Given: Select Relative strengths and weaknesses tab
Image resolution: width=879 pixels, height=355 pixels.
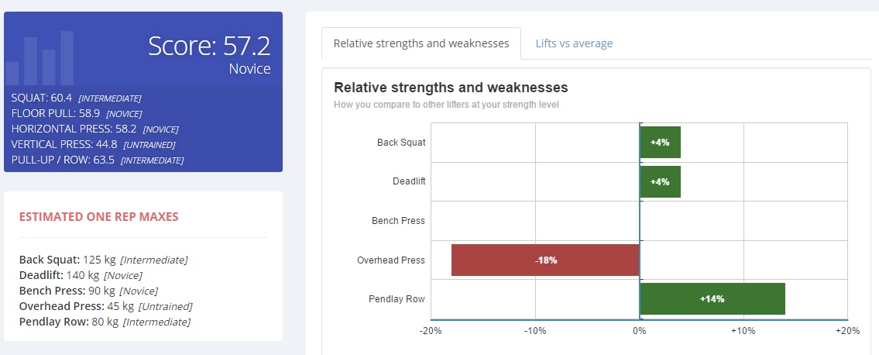Looking at the screenshot, I should coord(421,43).
